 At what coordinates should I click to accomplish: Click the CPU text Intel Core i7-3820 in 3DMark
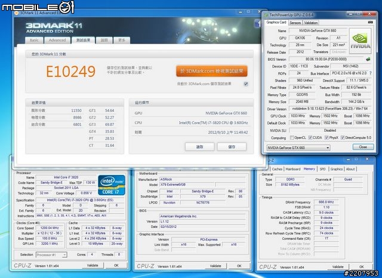pos(213,123)
